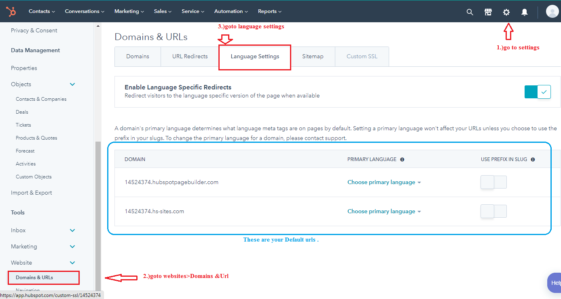Click the HubSpot sprocket logo

[11, 11]
